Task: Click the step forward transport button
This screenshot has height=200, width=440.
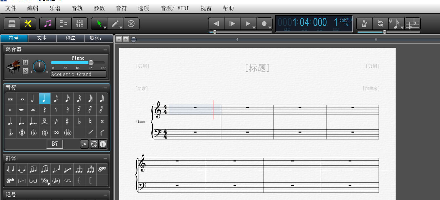Action: point(232,24)
